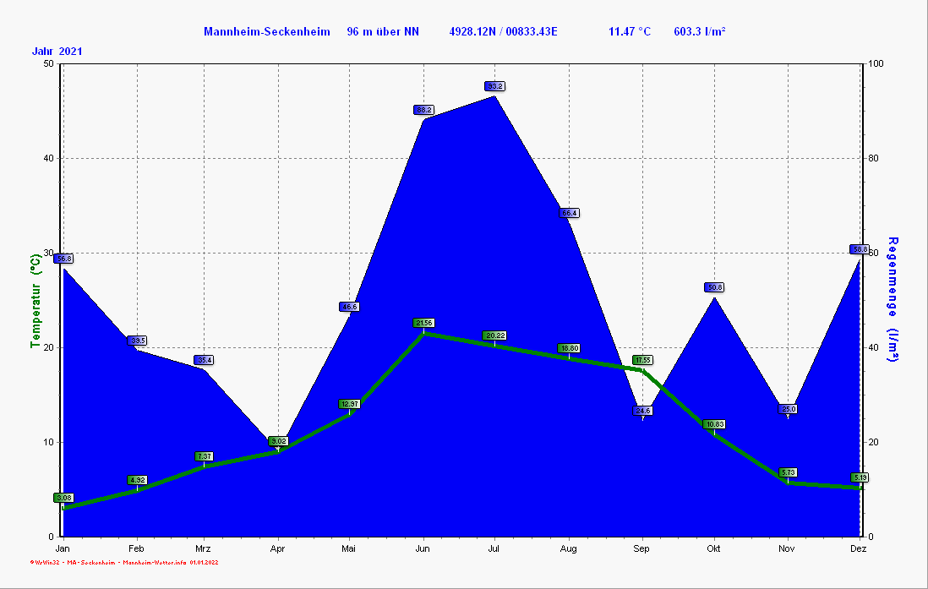
Task: Select the Jahr 2021 label
Action: tap(57, 52)
